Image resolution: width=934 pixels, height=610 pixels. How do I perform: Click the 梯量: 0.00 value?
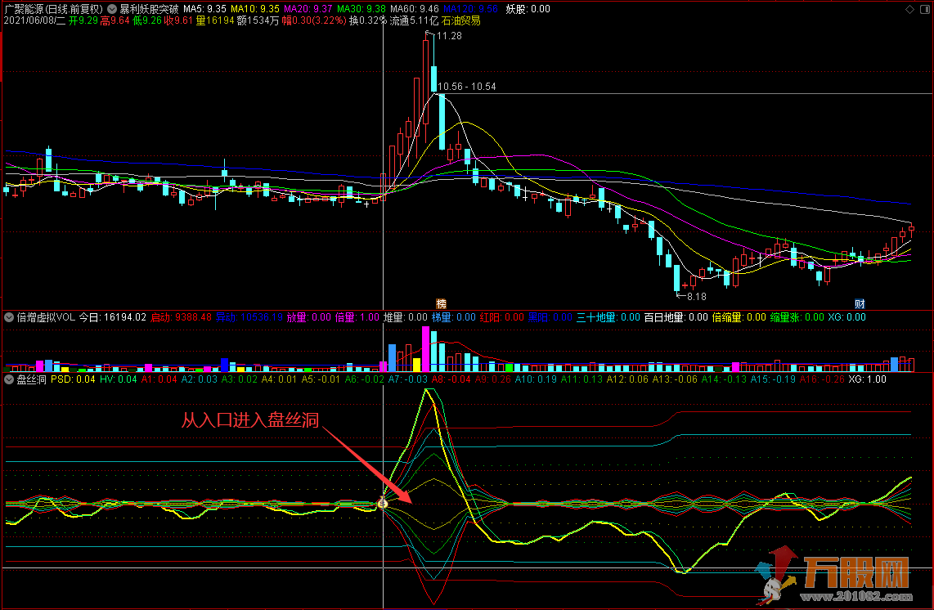[x=454, y=317]
